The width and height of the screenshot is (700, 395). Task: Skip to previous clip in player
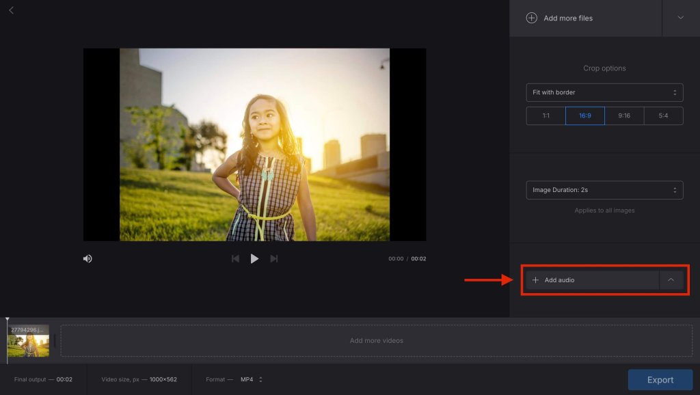[x=235, y=259]
